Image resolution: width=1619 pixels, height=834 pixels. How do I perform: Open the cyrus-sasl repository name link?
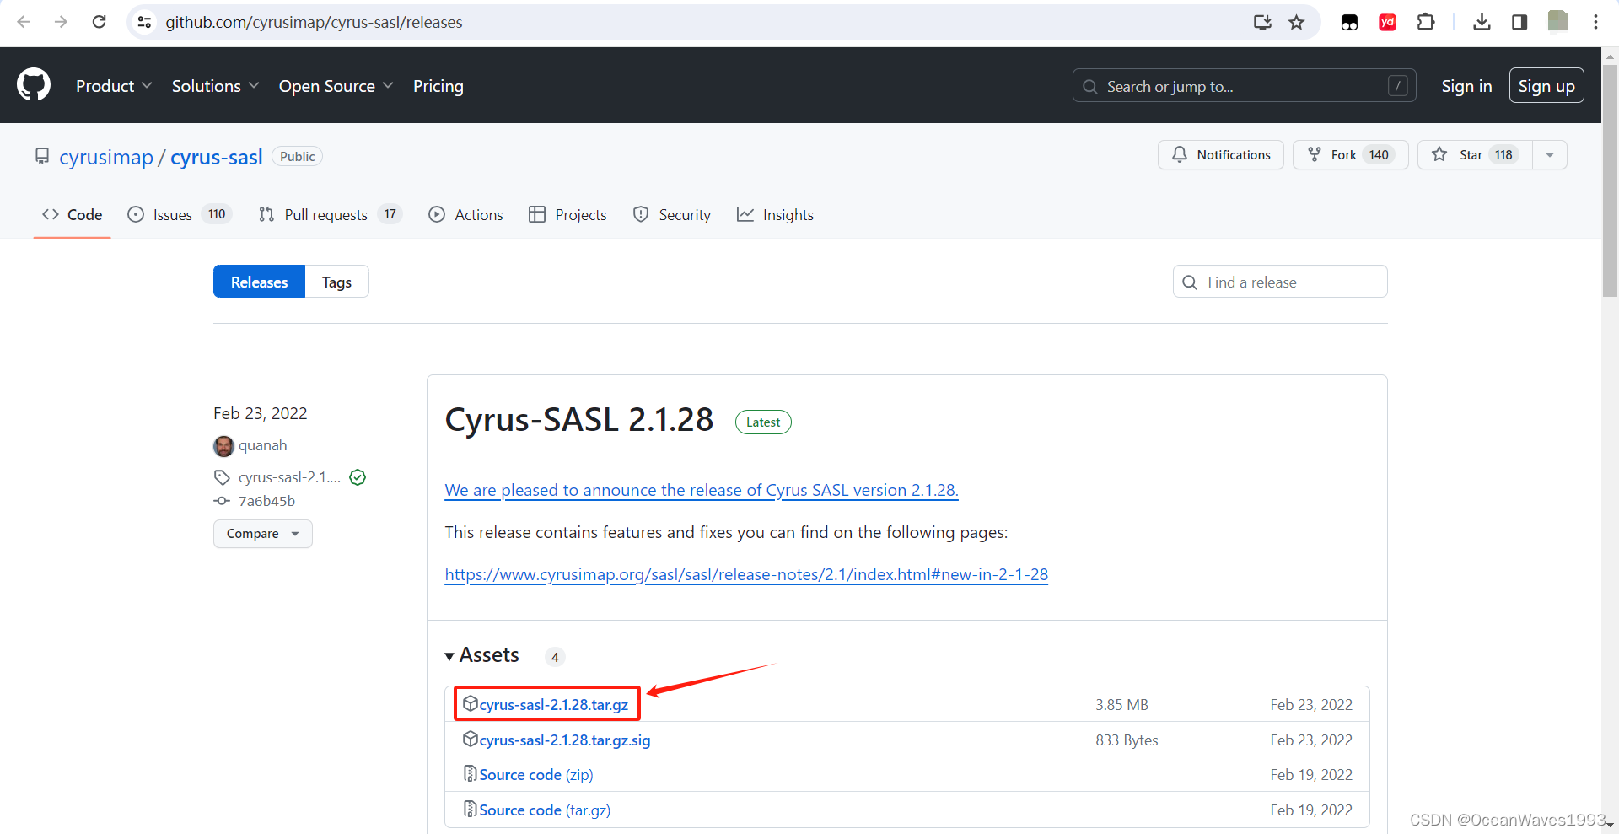[x=217, y=157]
